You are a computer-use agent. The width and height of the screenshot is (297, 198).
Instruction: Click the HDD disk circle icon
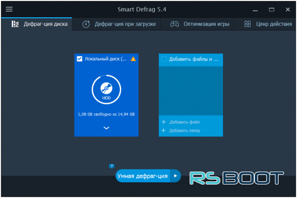[106, 90]
